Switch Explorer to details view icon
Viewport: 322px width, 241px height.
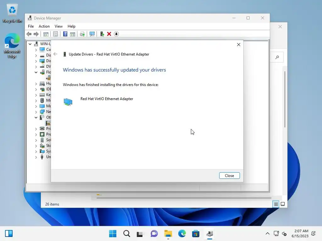(276, 204)
